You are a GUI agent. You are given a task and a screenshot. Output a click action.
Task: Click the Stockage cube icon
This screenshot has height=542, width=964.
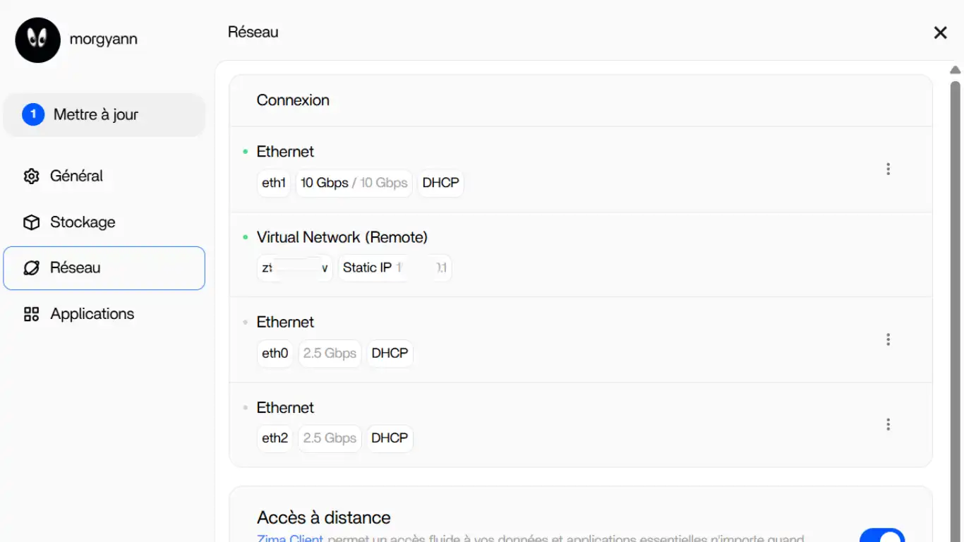pos(31,222)
